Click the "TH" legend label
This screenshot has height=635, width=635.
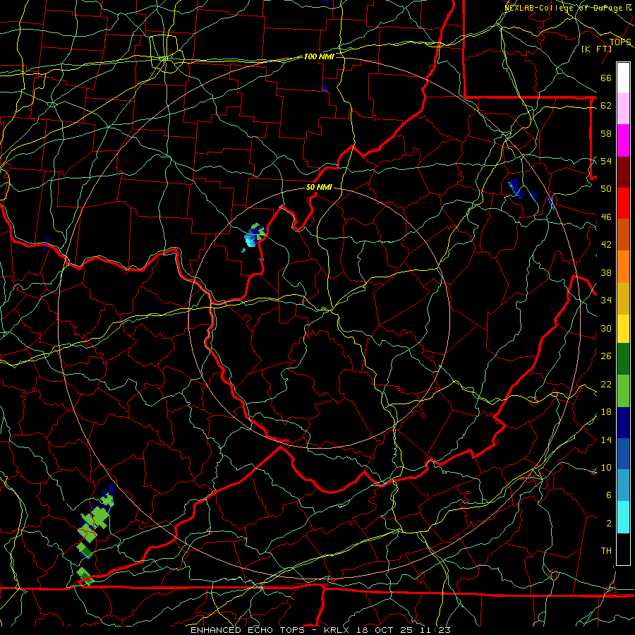point(606,551)
